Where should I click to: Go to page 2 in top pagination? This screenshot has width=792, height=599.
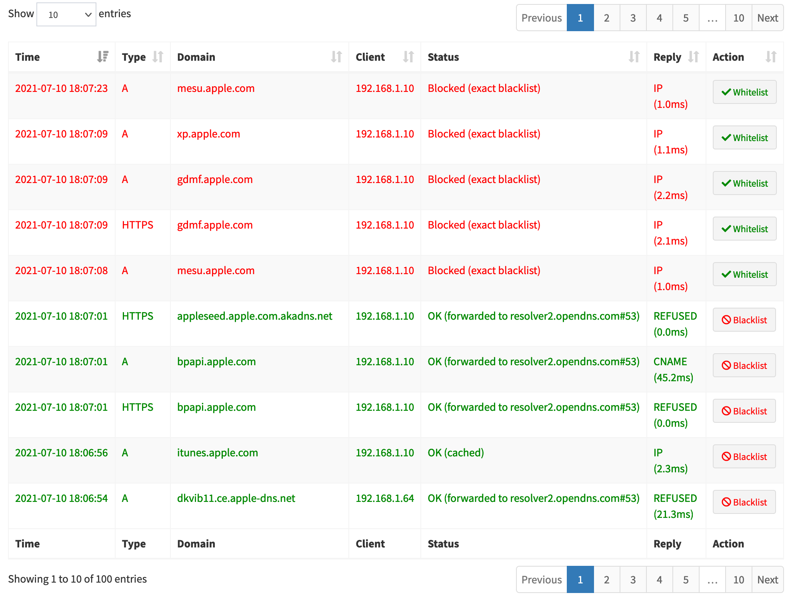pyautogui.click(x=607, y=18)
